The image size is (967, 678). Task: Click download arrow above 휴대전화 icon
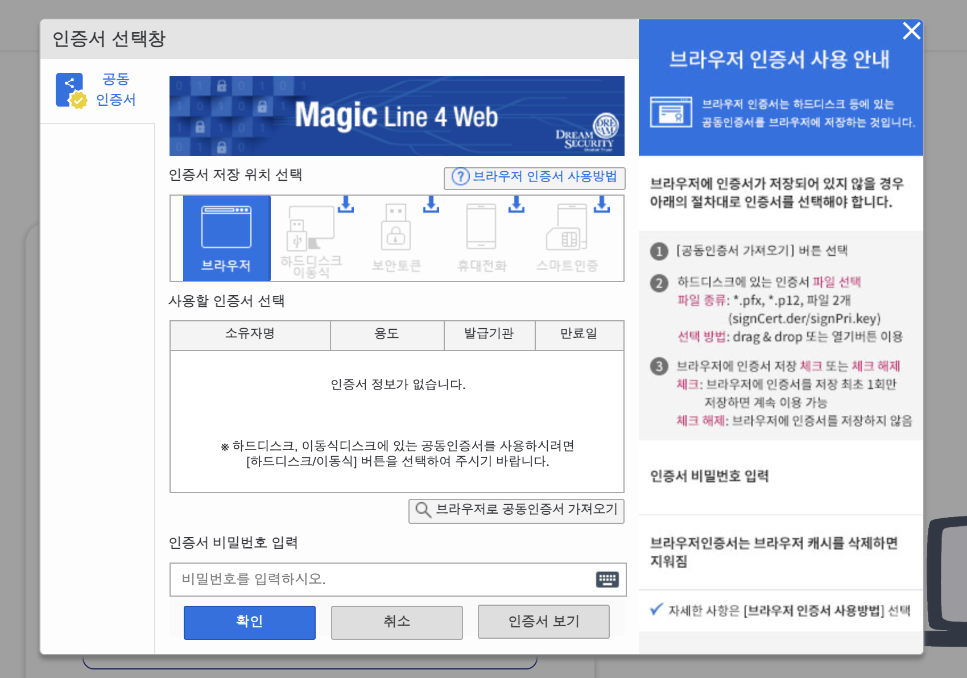(x=516, y=205)
